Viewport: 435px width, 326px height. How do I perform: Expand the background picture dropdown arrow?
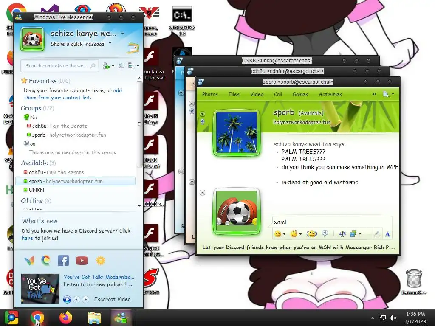pyautogui.click(x=360, y=234)
